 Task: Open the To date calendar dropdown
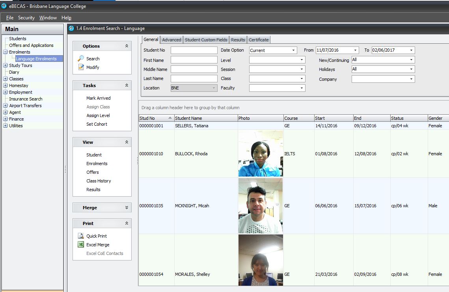point(412,50)
